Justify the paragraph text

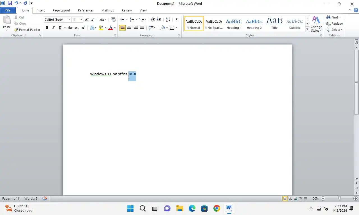pyautogui.click(x=142, y=28)
